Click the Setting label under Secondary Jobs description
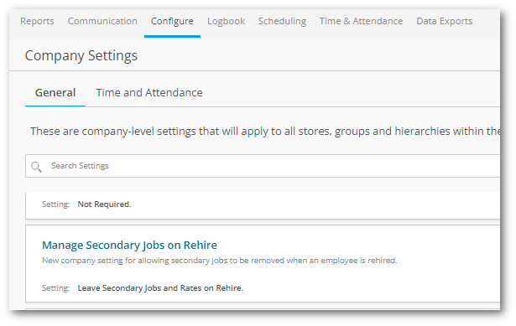The height and width of the screenshot is (326, 516). tap(55, 288)
